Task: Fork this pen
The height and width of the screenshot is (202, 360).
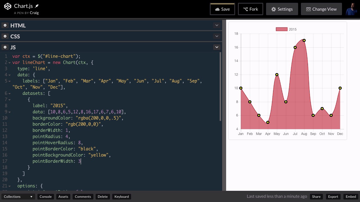Action: (x=251, y=9)
